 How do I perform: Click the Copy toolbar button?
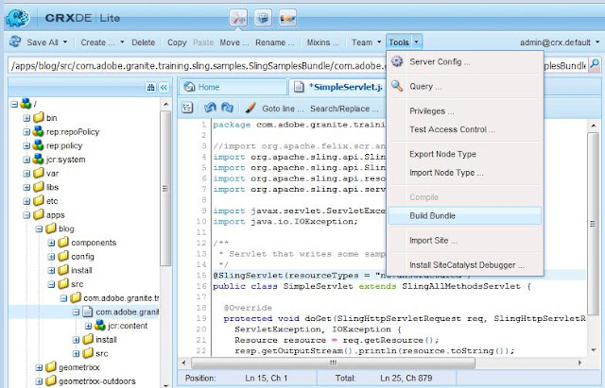177,42
